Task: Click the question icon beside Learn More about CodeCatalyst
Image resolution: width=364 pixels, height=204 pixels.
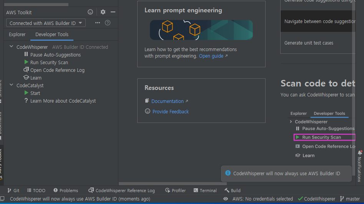Action: tap(26, 101)
